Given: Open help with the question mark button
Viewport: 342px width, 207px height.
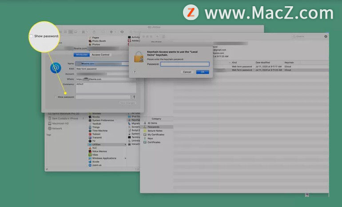Looking at the screenshot, I should (x=135, y=72).
